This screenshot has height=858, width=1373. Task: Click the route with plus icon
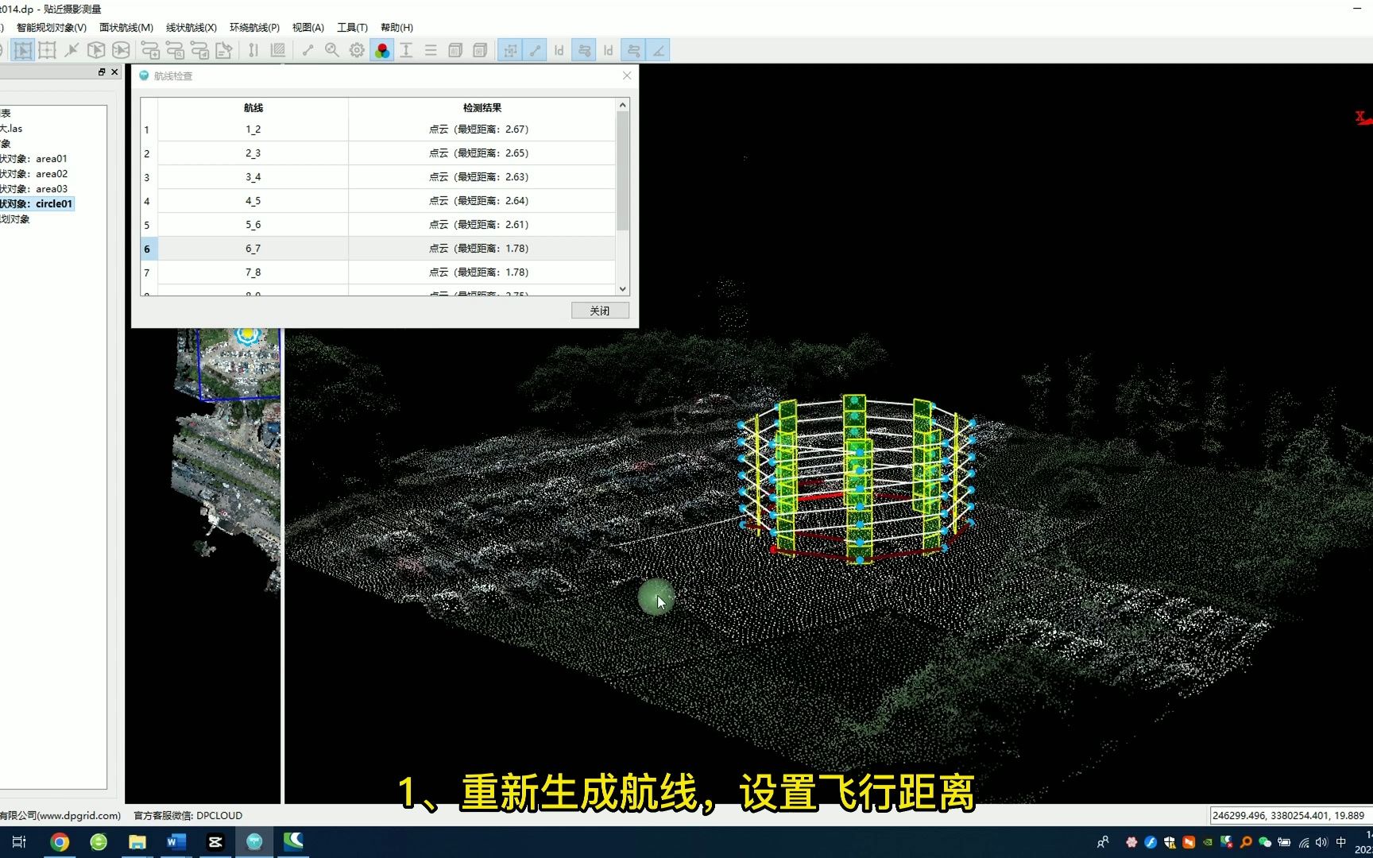[150, 50]
